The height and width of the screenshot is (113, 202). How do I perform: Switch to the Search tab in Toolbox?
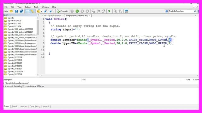tap(15, 106)
